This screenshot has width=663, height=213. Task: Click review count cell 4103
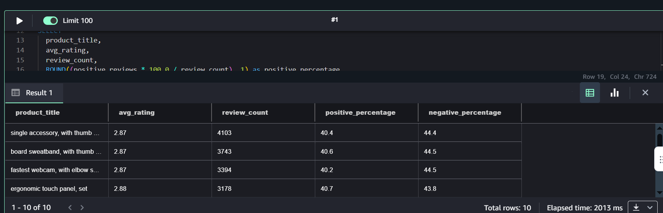click(263, 133)
